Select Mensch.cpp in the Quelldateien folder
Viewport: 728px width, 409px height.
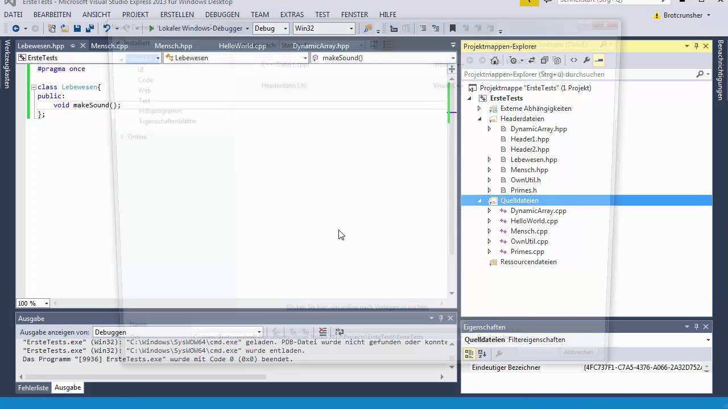529,231
